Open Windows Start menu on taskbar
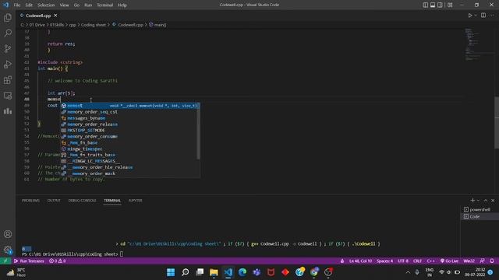499x280 pixels. (x=171, y=272)
